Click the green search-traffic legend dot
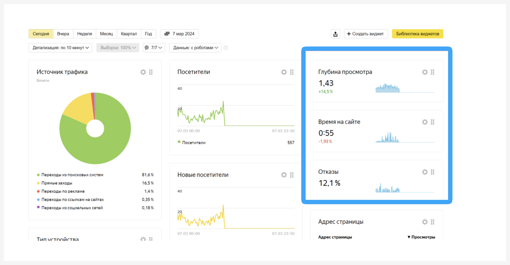This screenshot has width=510, height=265. [x=38, y=175]
